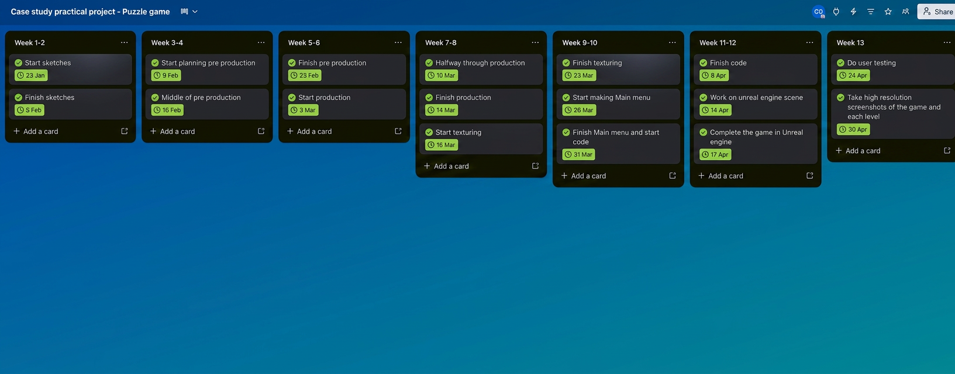Toggle complete check on Start sketches card

pos(19,63)
